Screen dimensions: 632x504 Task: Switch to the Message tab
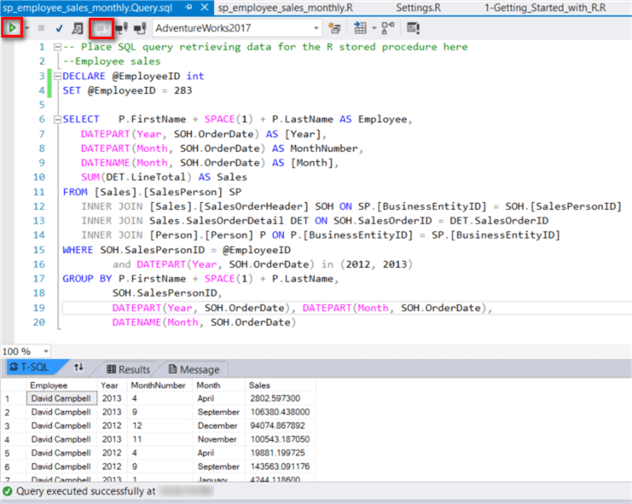tap(194, 369)
